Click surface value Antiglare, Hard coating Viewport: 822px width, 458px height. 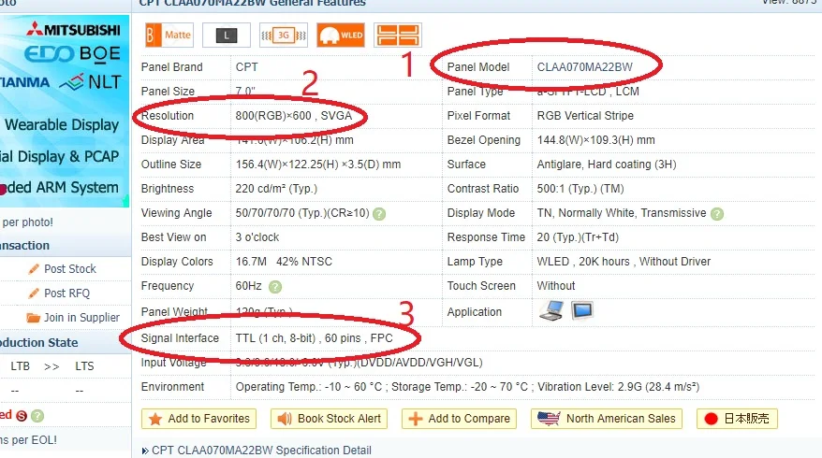pyautogui.click(x=607, y=165)
